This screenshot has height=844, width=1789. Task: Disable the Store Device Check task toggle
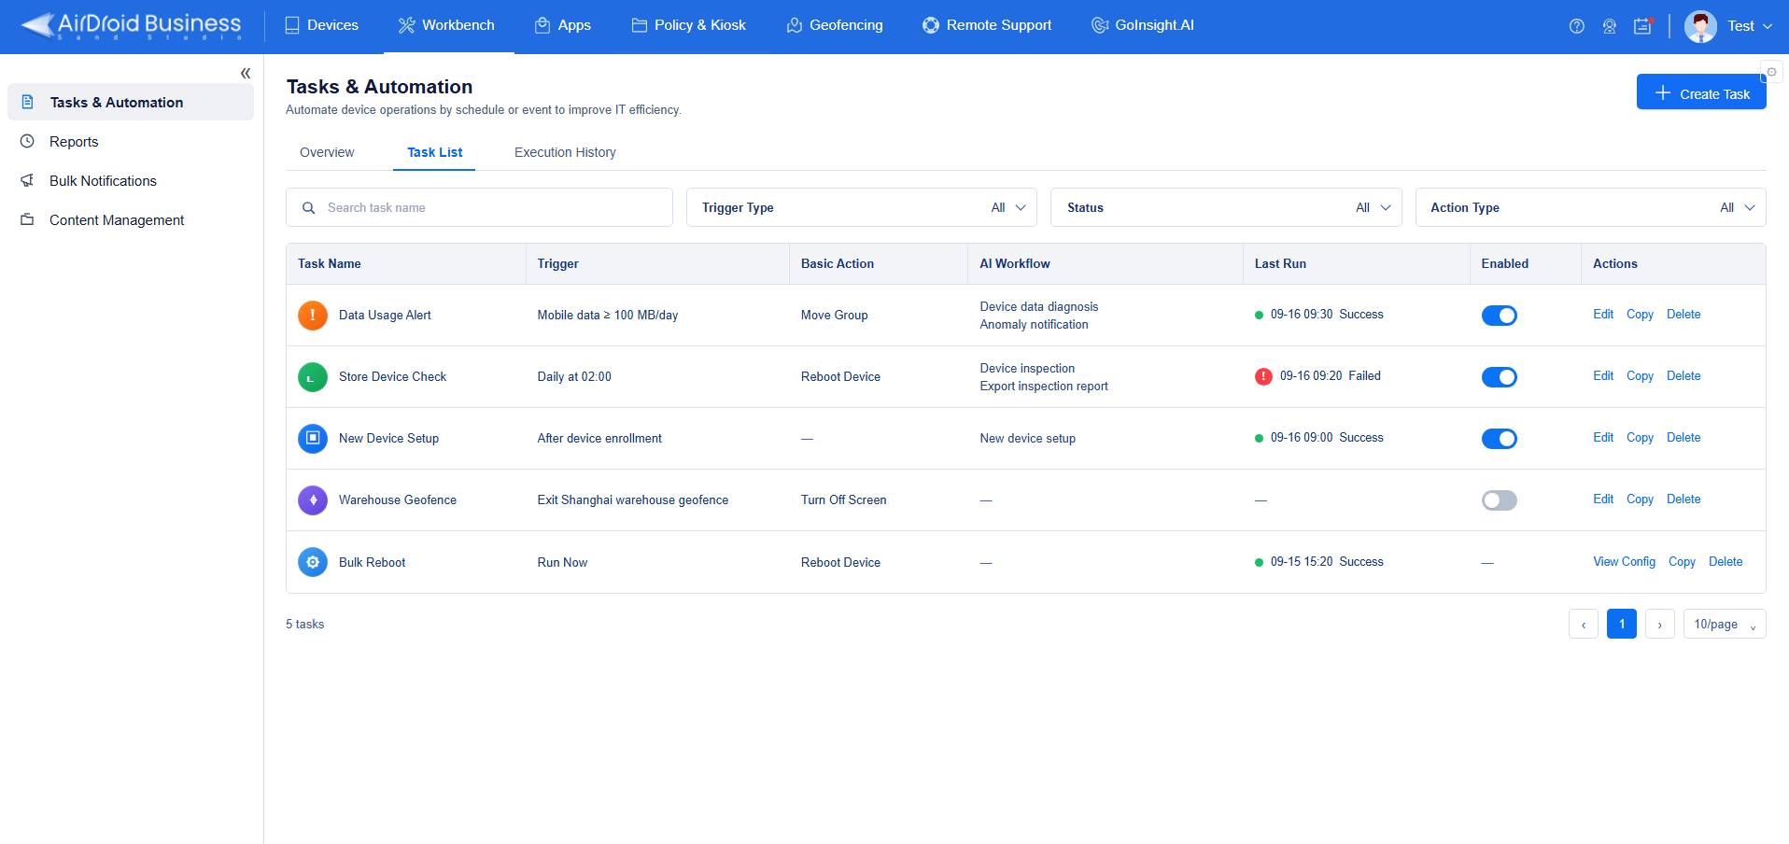pos(1499,377)
